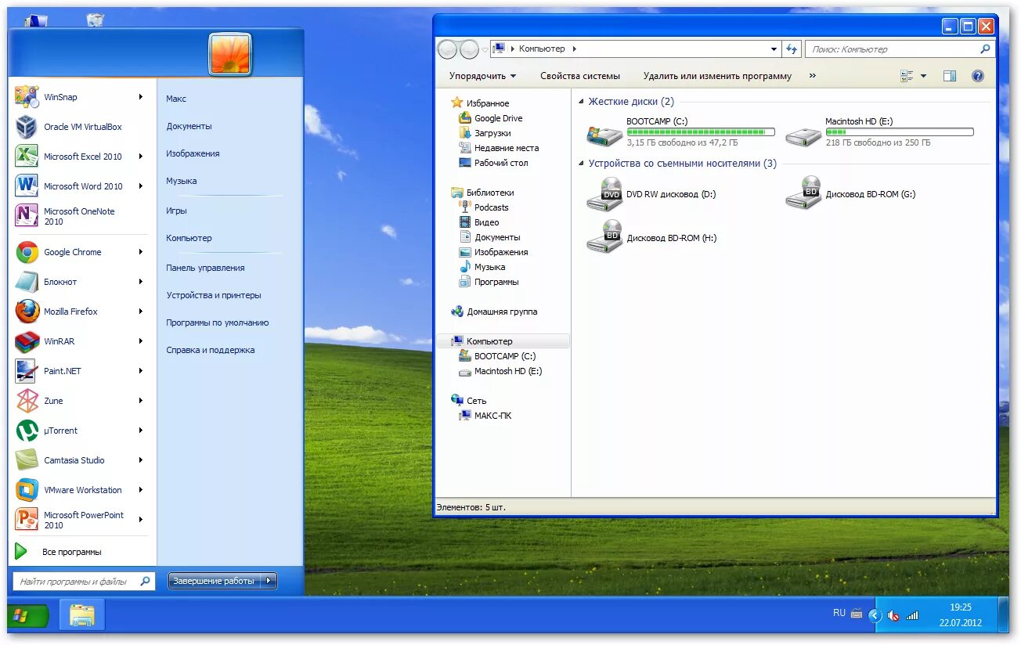Image resolution: width=1021 pixels, height=645 pixels.
Task: Expand the WinSnap jump list arrow
Action: pos(141,97)
